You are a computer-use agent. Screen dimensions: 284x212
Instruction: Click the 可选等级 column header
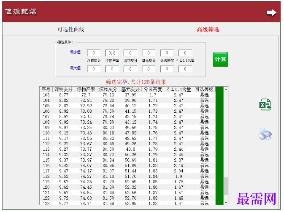coord(204,90)
